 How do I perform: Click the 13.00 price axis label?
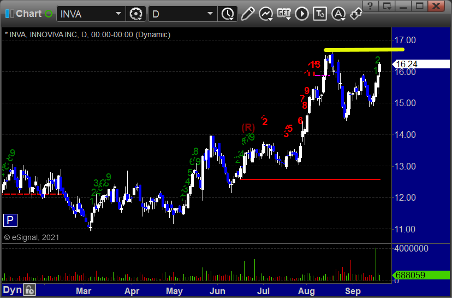[x=405, y=166]
